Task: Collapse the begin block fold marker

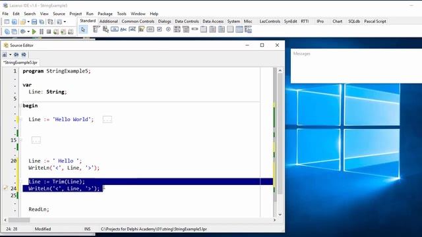Action: click(x=20, y=105)
